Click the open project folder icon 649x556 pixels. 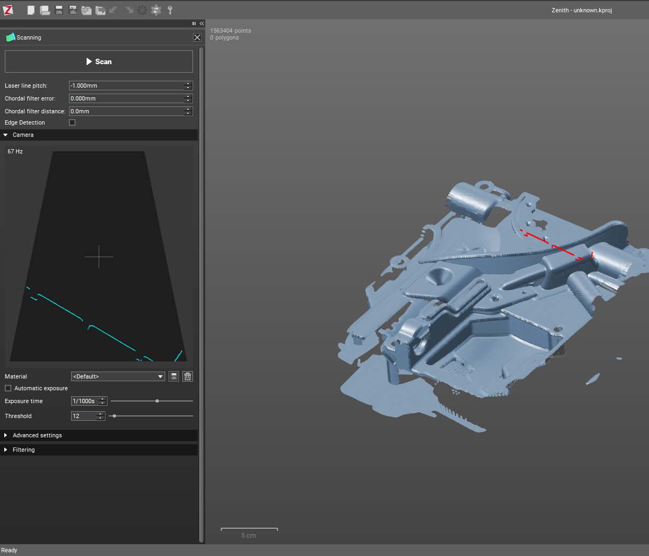[45, 10]
